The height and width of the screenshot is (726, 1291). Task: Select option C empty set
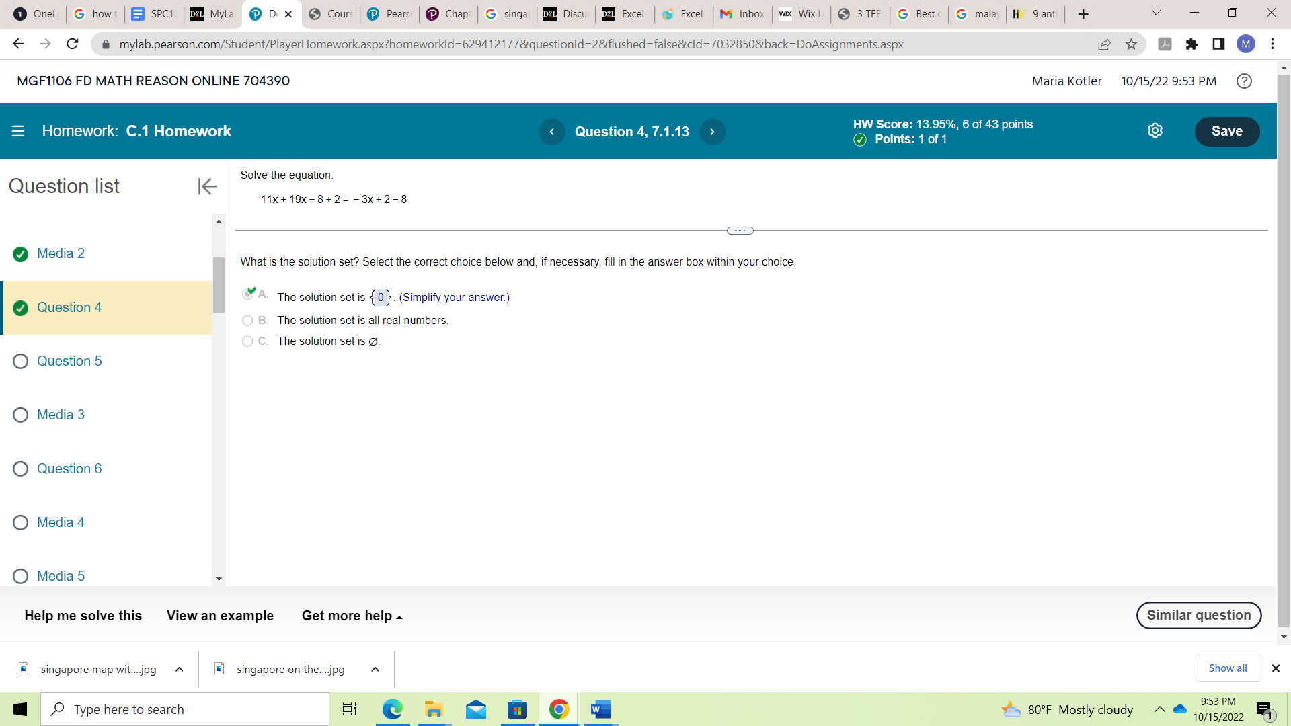247,341
